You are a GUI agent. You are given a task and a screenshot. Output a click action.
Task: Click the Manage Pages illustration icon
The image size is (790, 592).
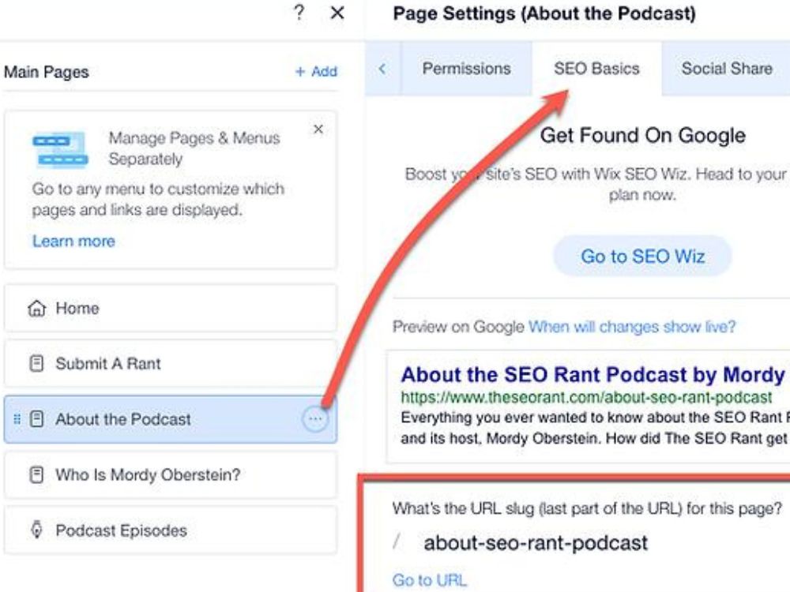tap(61, 149)
